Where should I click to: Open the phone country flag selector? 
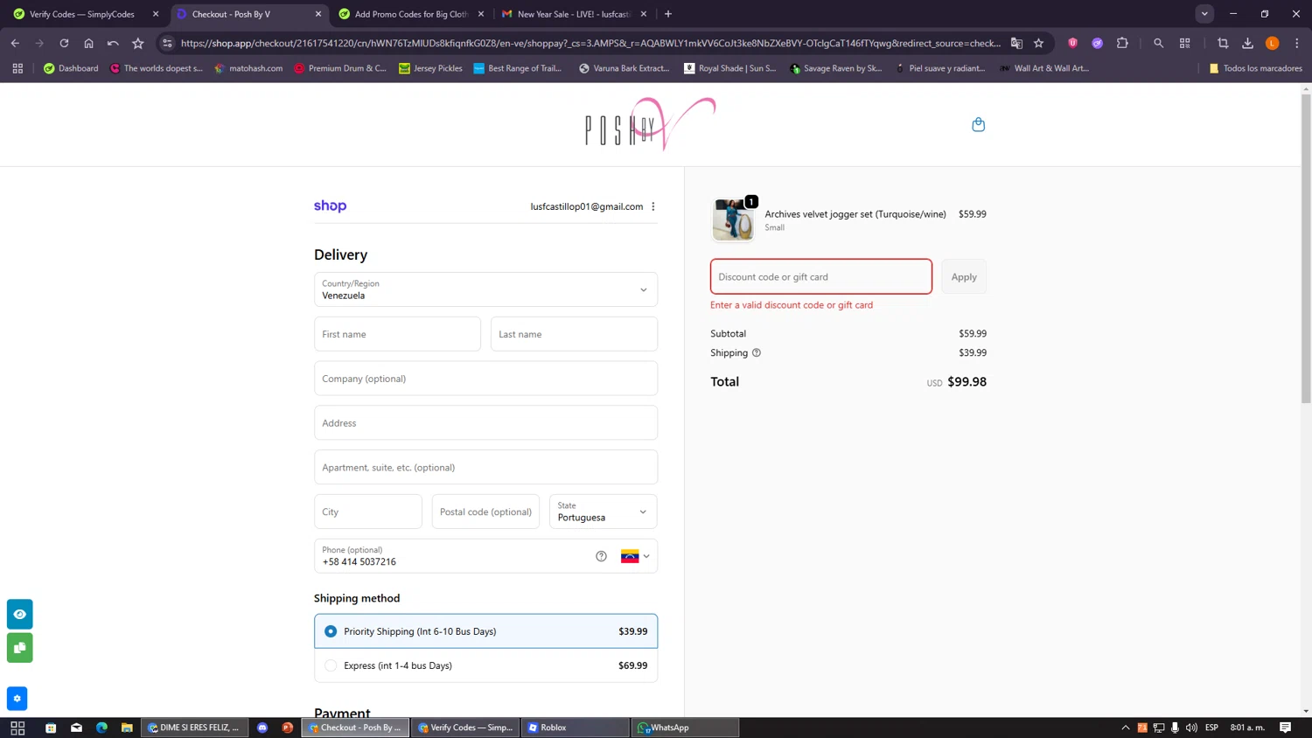(x=635, y=556)
